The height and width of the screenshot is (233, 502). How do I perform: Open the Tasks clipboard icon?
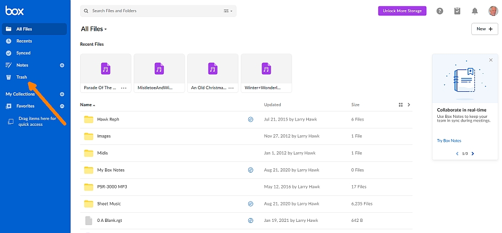click(x=457, y=11)
